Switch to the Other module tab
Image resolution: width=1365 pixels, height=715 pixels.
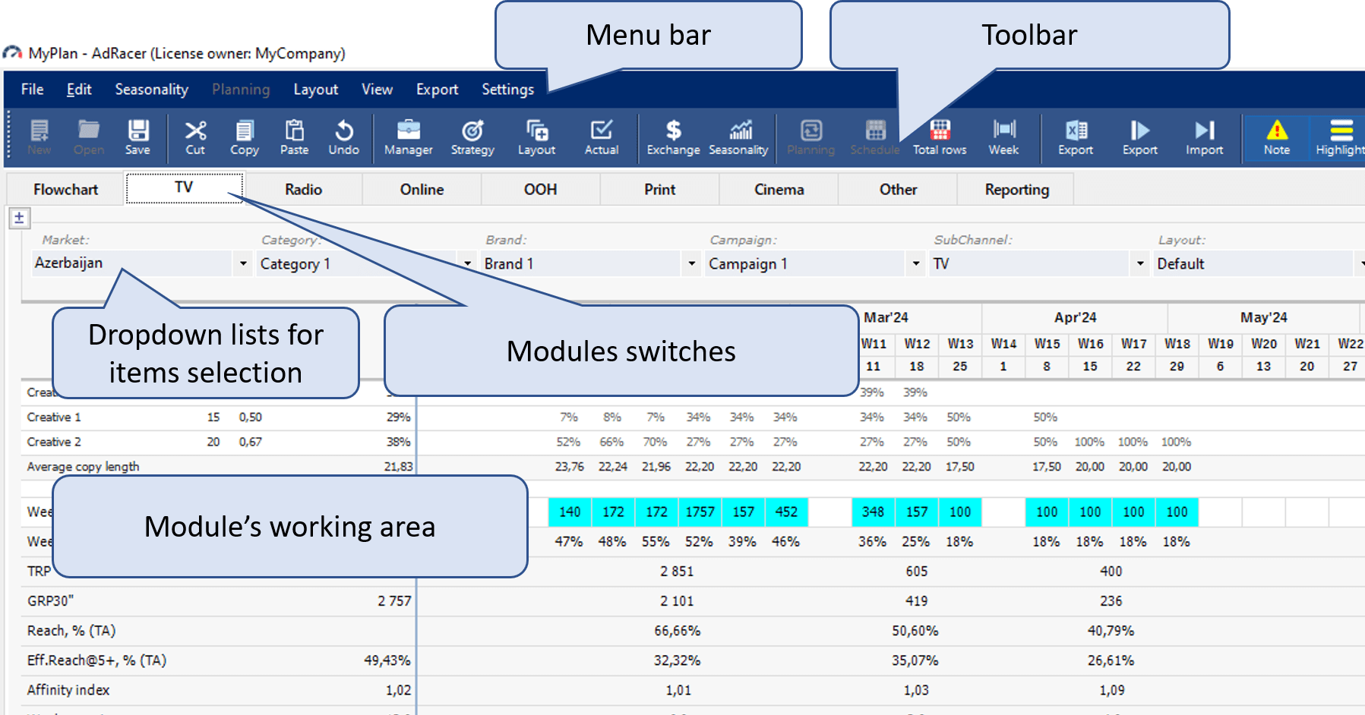pos(898,189)
